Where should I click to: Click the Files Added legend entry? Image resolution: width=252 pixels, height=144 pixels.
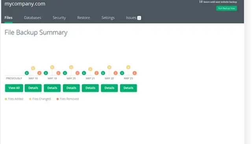coord(14,99)
